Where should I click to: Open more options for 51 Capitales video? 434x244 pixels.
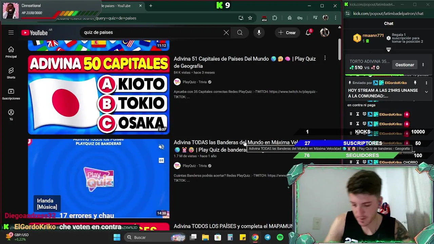click(325, 59)
